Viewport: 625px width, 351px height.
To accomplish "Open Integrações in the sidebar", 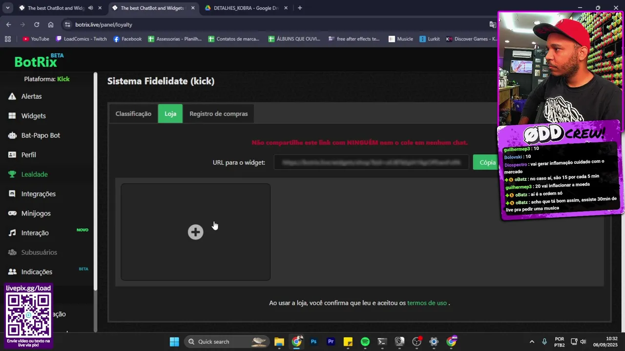I will [x=38, y=194].
